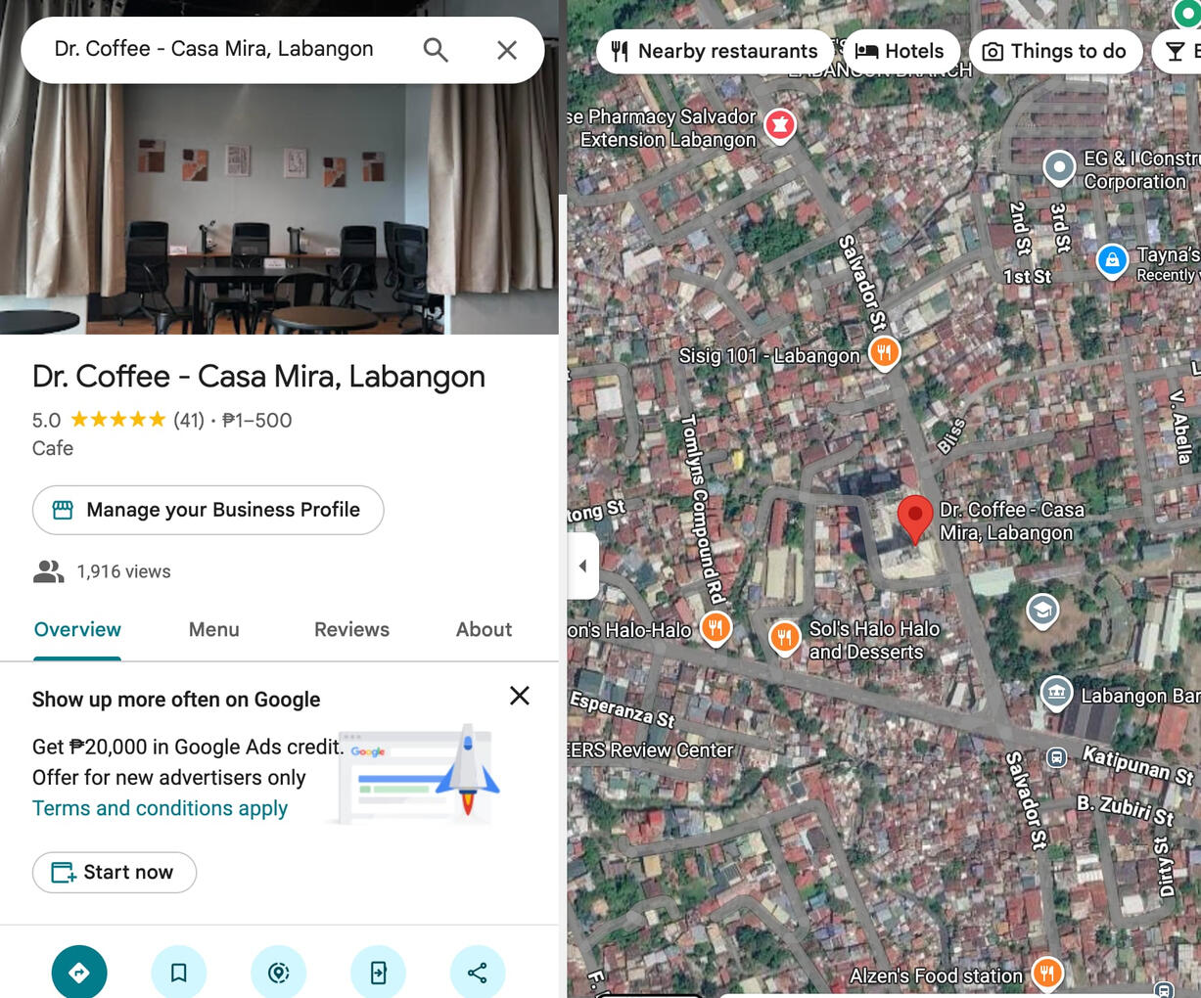
Task: Go to the About tab
Action: click(484, 630)
